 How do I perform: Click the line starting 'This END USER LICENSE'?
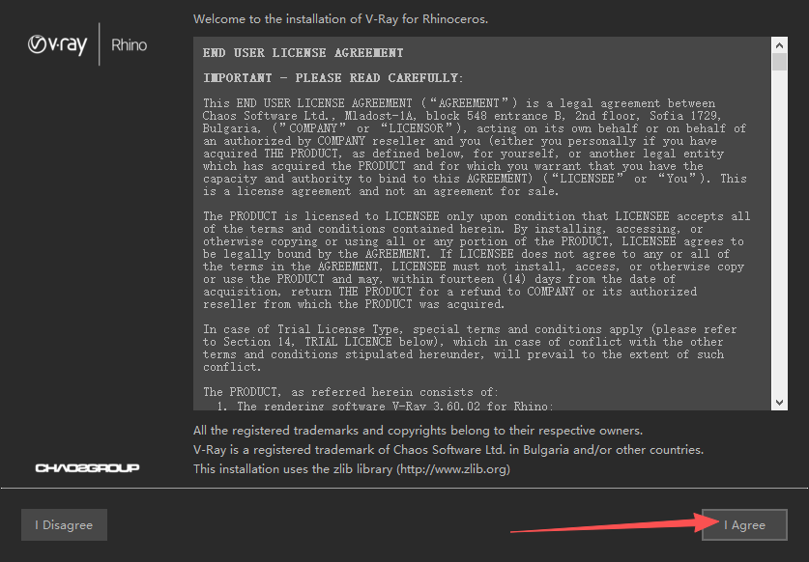[459, 103]
